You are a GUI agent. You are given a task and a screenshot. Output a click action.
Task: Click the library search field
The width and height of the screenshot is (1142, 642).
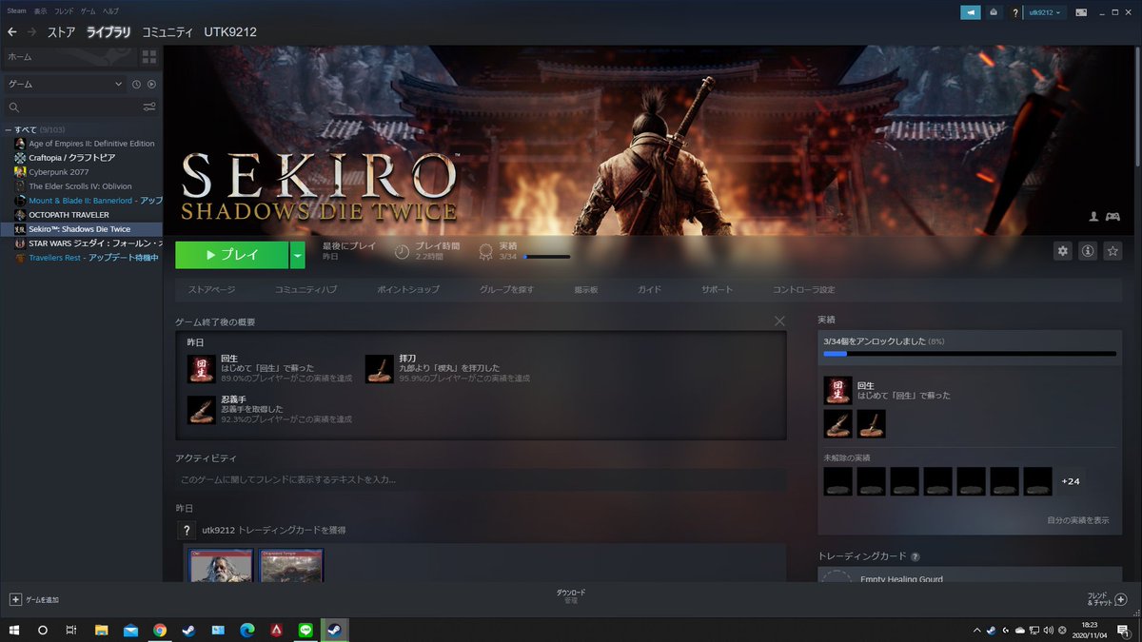pos(73,107)
